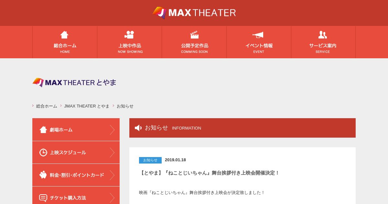Click the chevron arrow on the 上映スケジュール row
This screenshot has width=388, height=204.
tap(112, 152)
